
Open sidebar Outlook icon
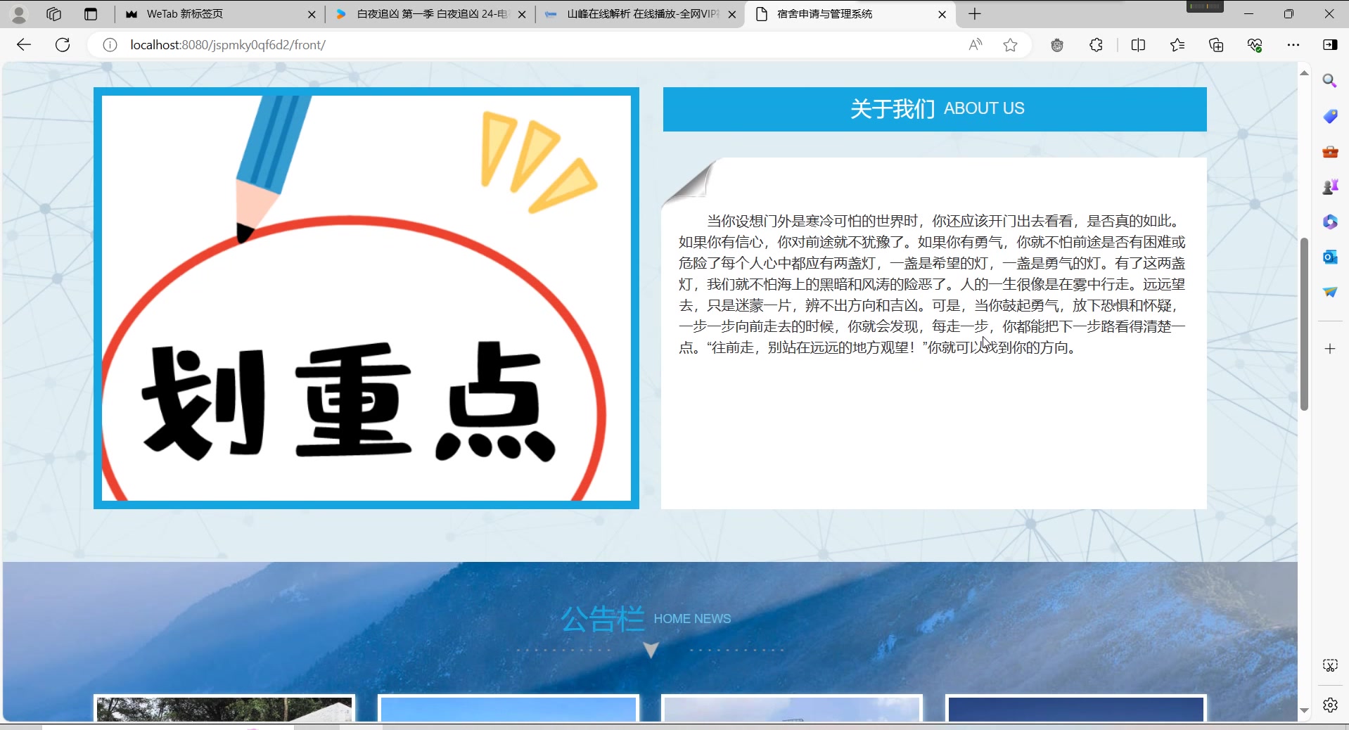point(1329,257)
